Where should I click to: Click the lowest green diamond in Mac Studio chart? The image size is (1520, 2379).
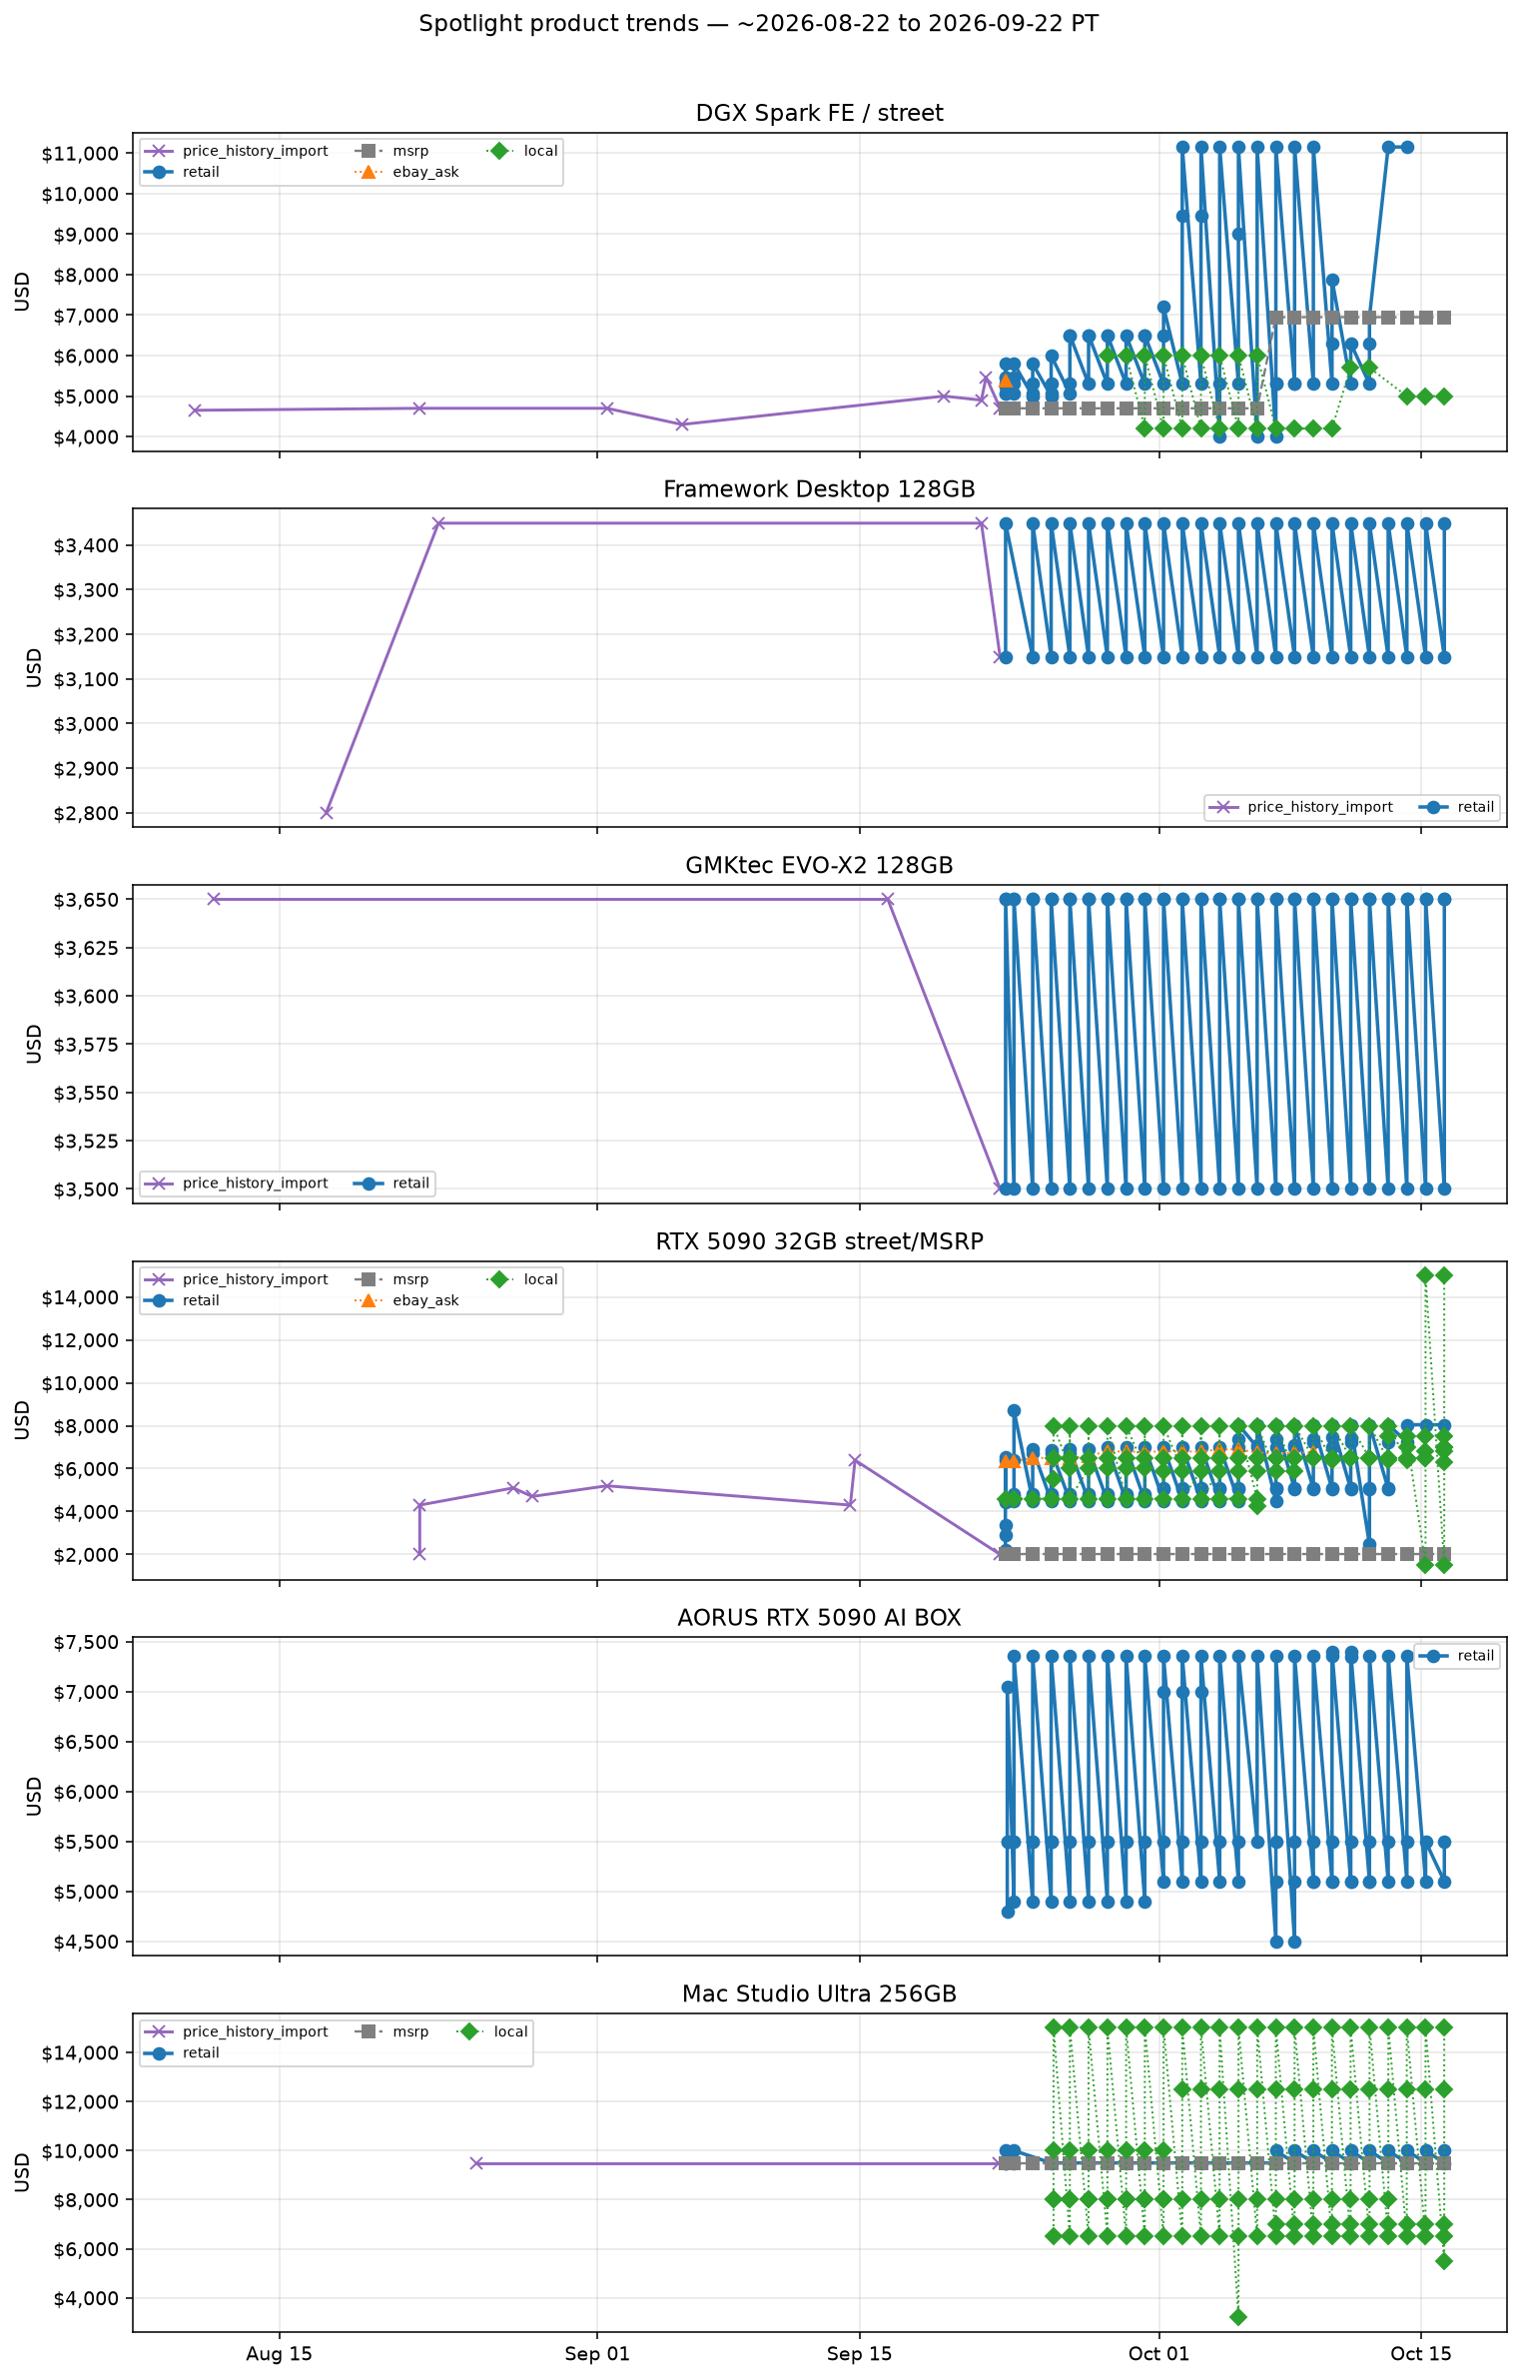coord(1238,2316)
